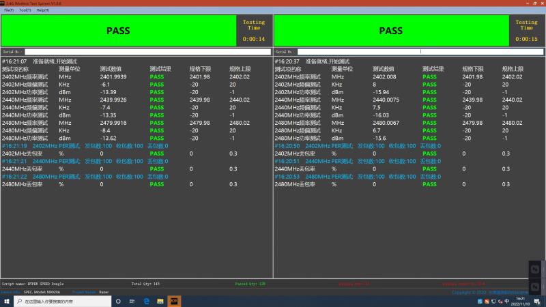This screenshot has width=546, height=307.
Task: Open the Tool(T) menu
Action: (25, 10)
